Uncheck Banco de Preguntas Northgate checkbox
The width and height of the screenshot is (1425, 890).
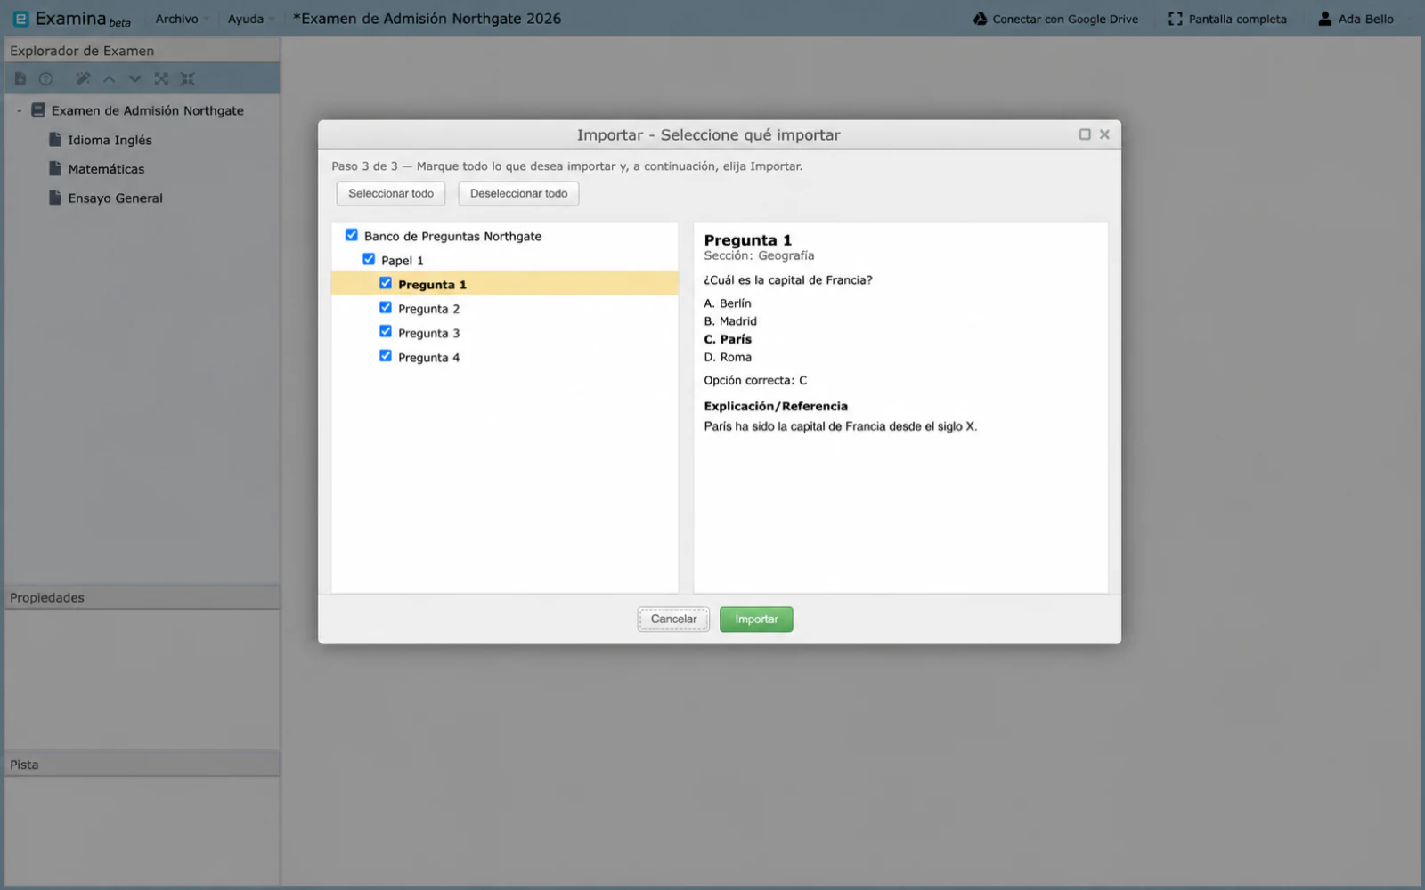[352, 235]
